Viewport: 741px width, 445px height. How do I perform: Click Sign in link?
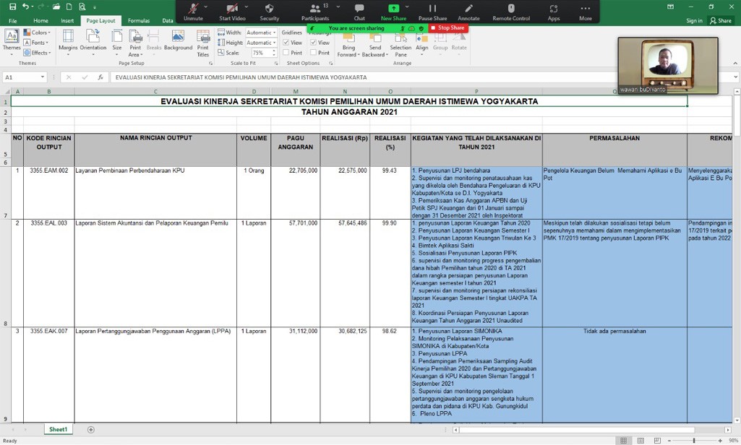pyautogui.click(x=694, y=21)
